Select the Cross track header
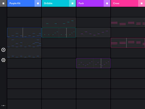Image resolution: width=145 pixels, height=109 pixels. (124, 3)
